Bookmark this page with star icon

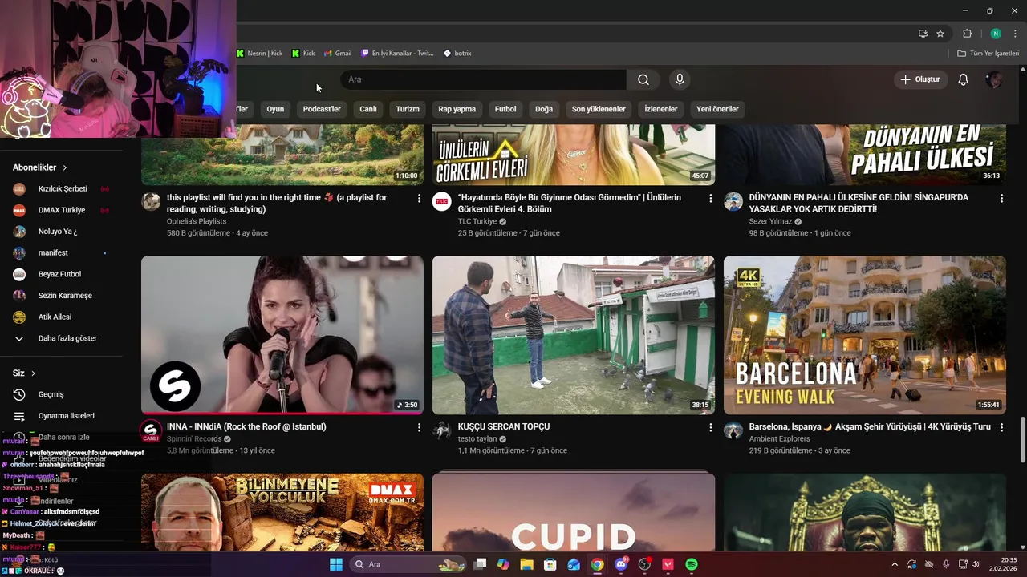pos(940,34)
